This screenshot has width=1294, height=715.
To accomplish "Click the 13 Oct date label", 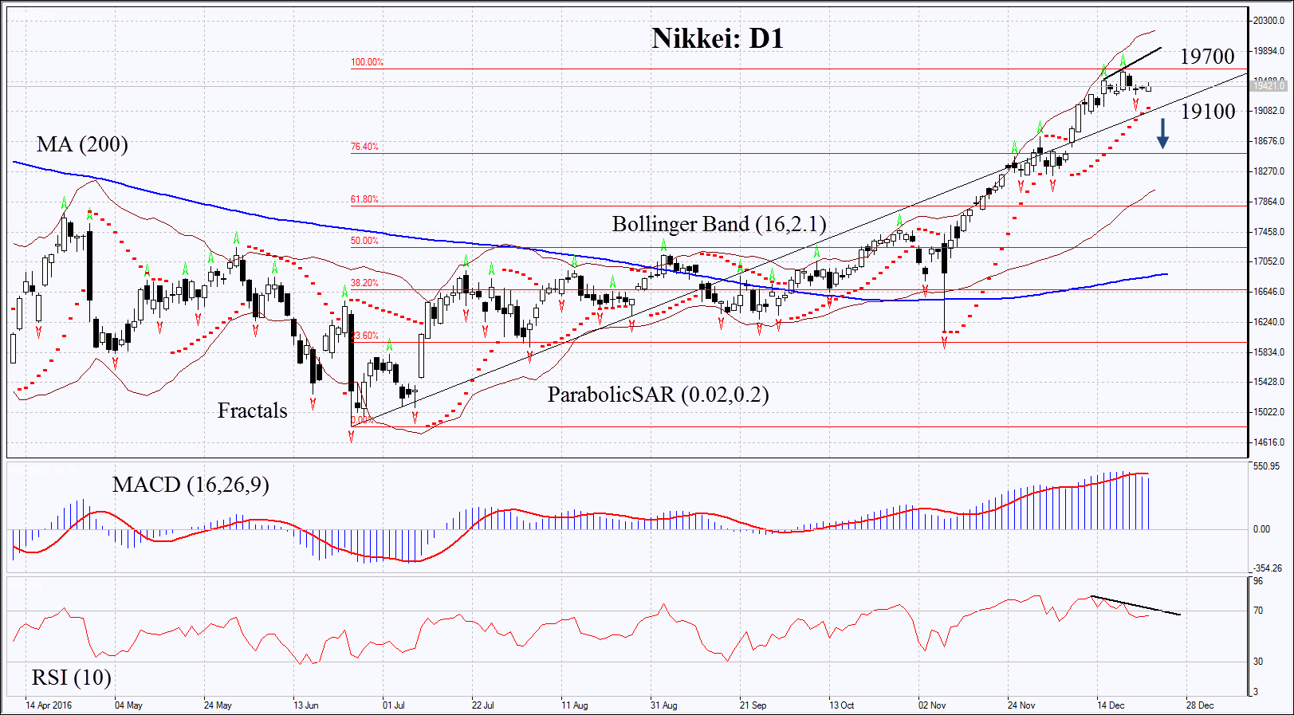I will coord(842,705).
